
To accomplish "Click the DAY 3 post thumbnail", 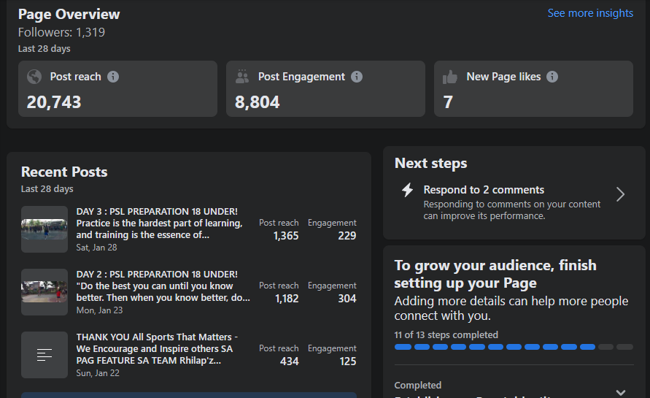I will point(45,229).
